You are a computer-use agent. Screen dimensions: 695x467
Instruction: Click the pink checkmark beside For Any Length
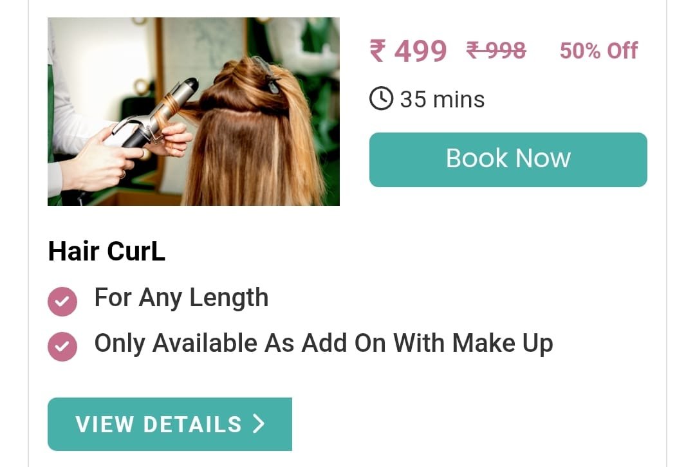[x=62, y=301]
